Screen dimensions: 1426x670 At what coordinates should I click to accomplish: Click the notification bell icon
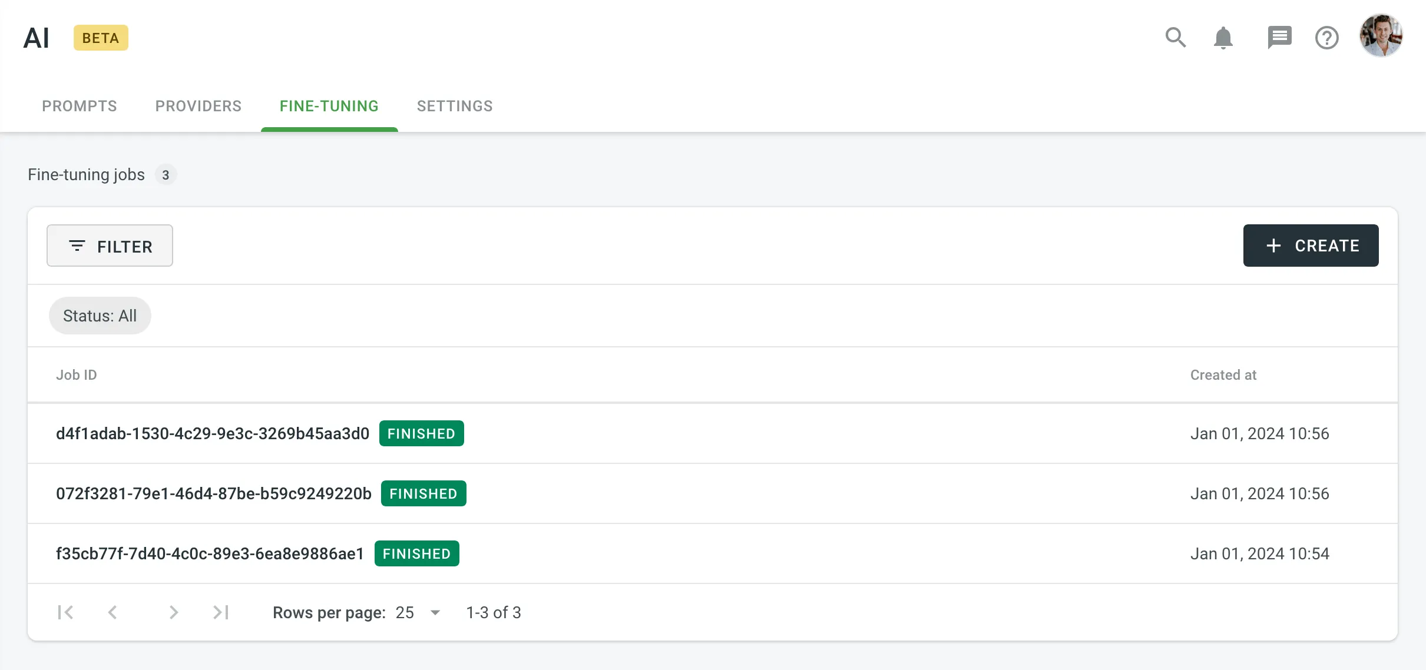click(x=1223, y=37)
